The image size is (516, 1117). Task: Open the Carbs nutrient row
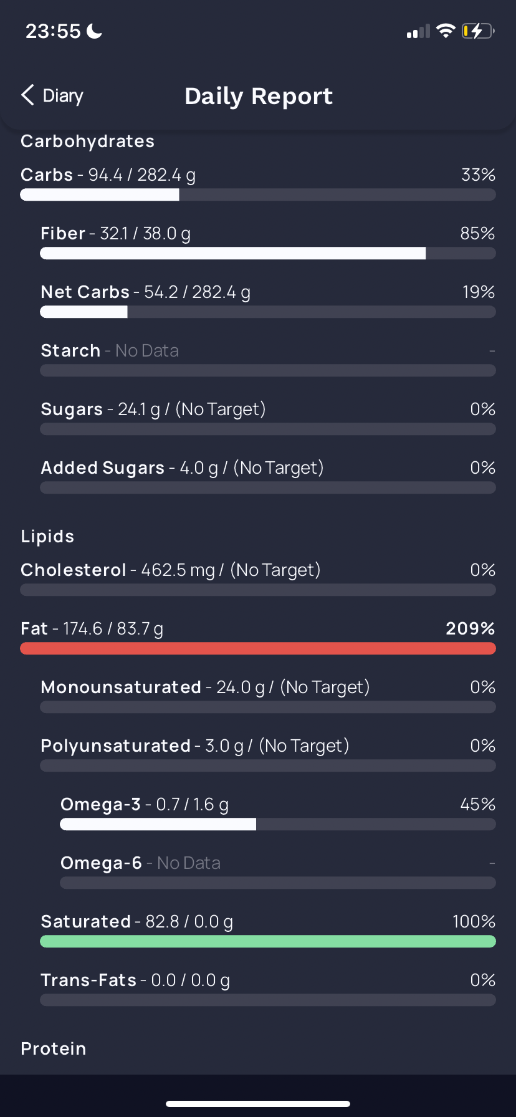[x=258, y=183]
